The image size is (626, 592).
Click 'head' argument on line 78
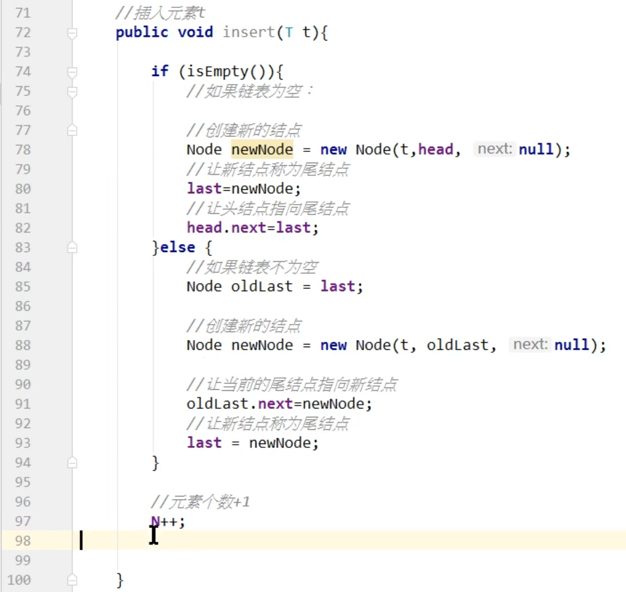436,149
